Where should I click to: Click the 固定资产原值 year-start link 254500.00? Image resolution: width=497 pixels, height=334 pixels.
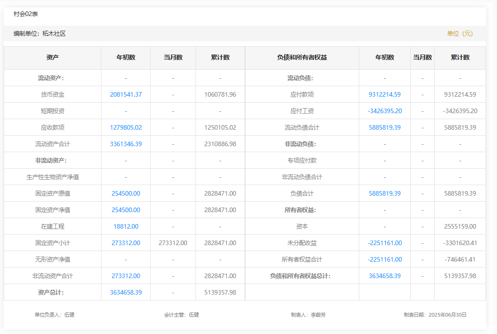pos(126,193)
